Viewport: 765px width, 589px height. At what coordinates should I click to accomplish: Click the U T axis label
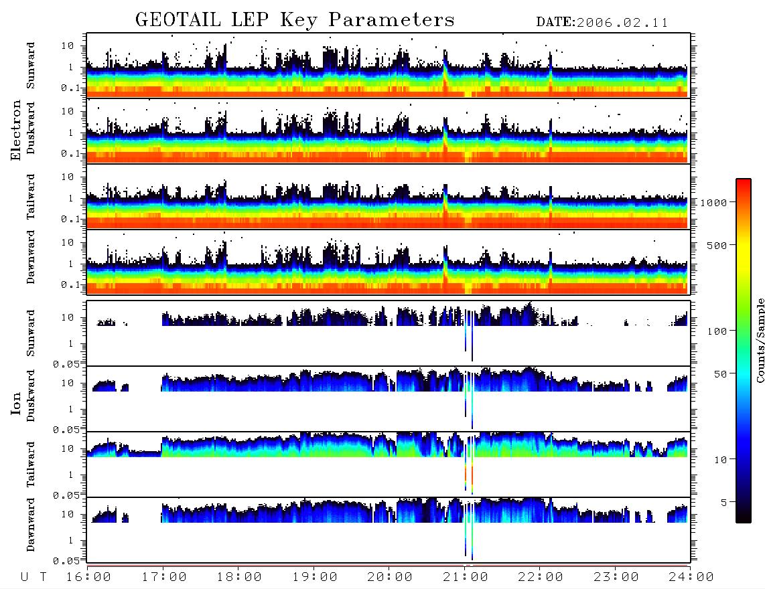pos(33,577)
